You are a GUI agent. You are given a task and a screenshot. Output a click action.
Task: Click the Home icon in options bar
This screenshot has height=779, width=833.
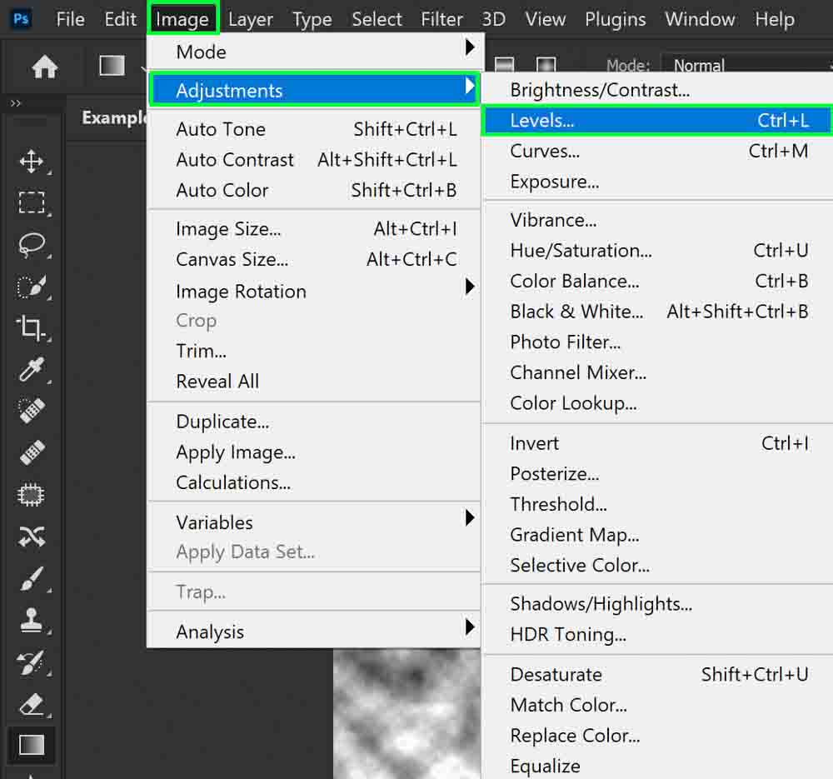coord(45,67)
